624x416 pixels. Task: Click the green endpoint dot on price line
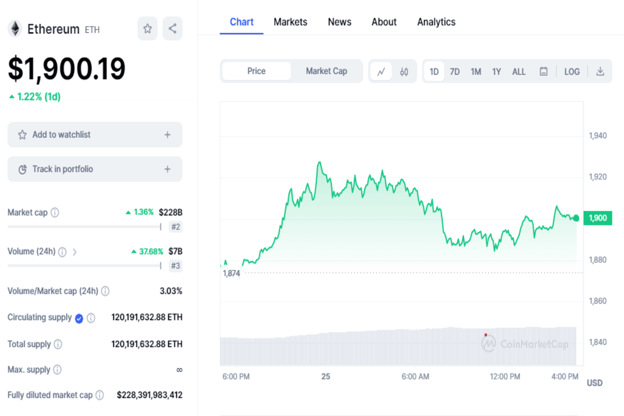pyautogui.click(x=576, y=218)
